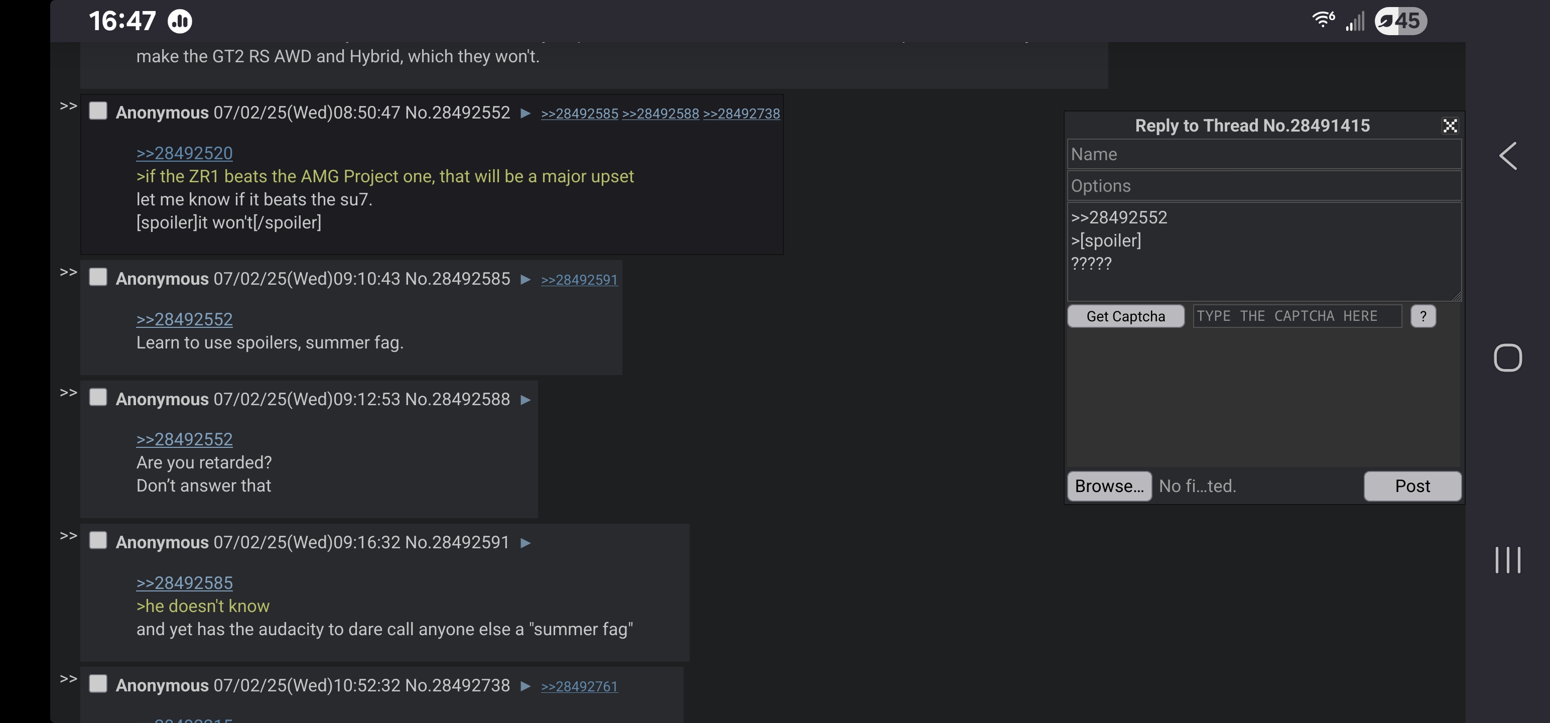Open quote link >>28492552 in post 28492588
The image size is (1550, 723).
[x=184, y=440]
